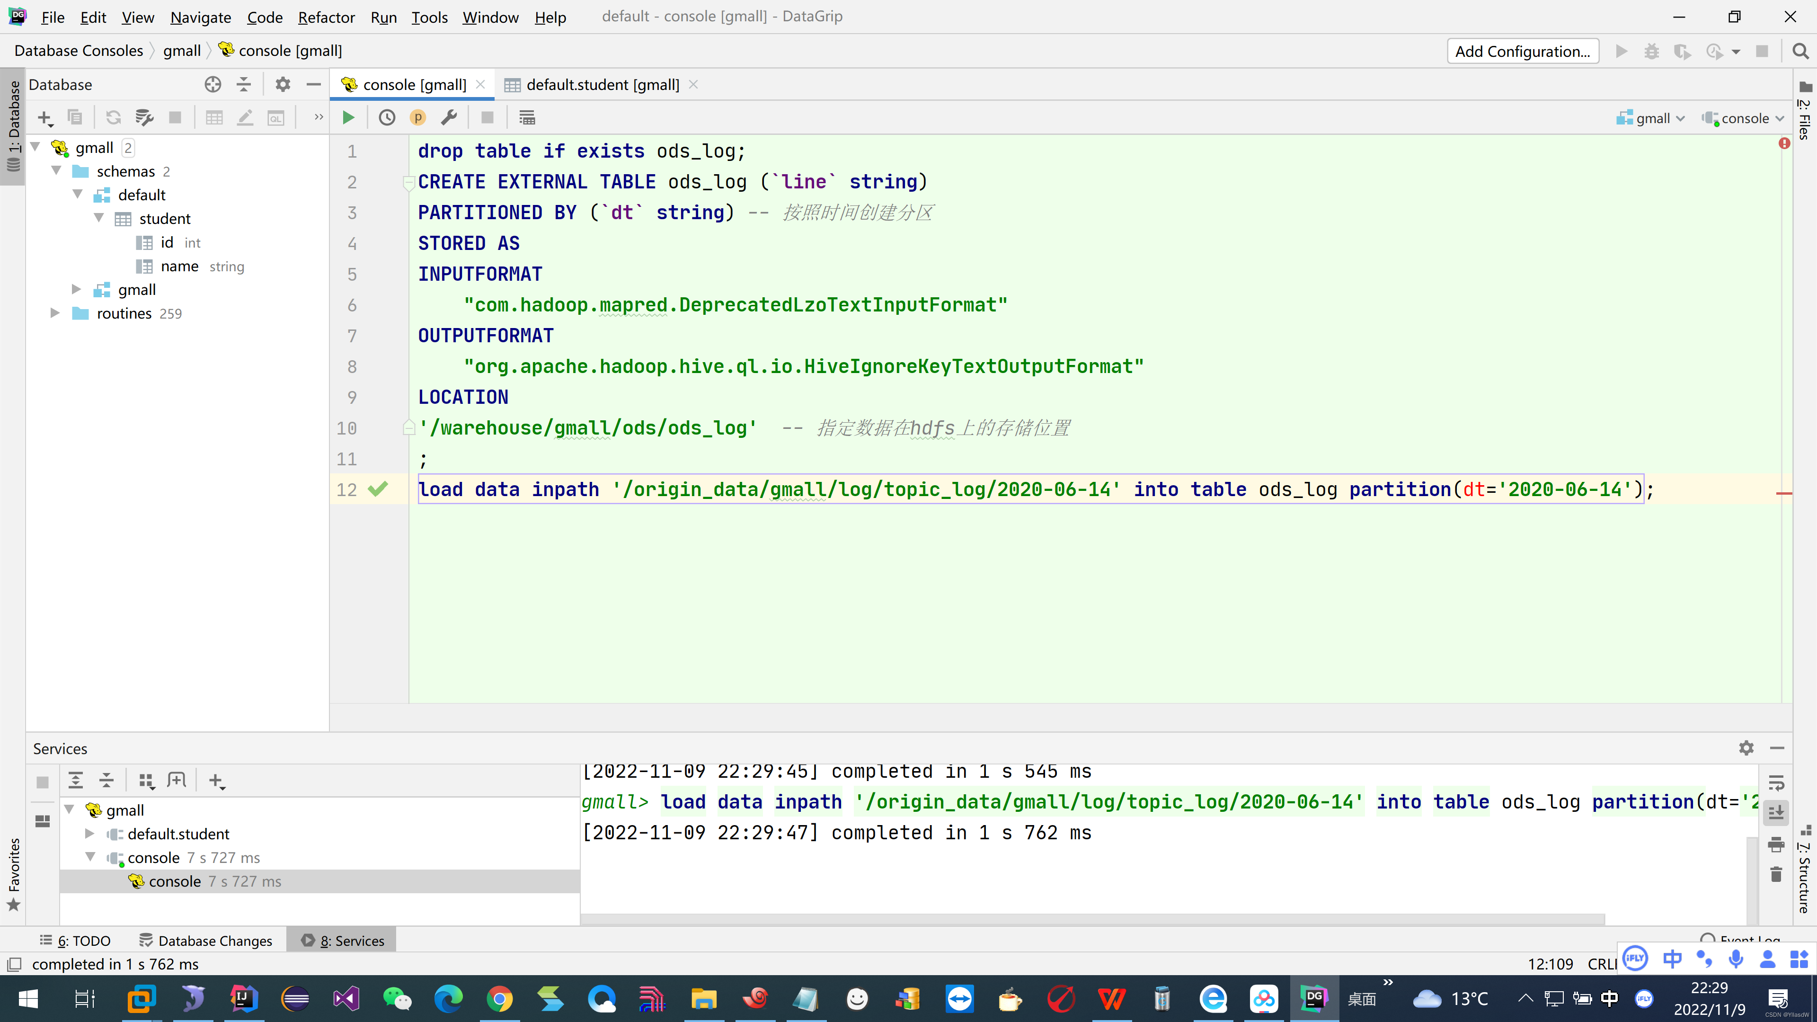Viewport: 1817px width, 1022px height.
Task: Open query history clock icon
Action: 387,118
